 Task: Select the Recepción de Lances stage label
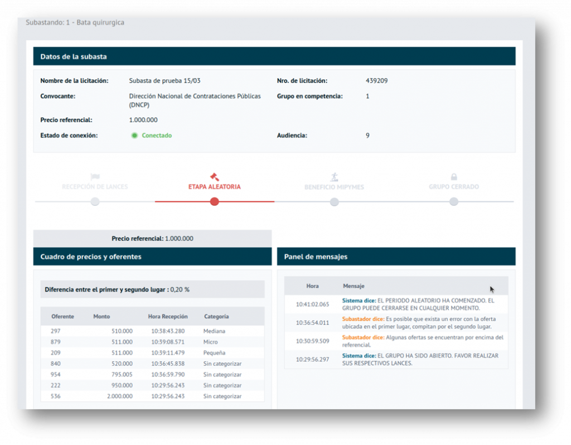[x=95, y=187]
